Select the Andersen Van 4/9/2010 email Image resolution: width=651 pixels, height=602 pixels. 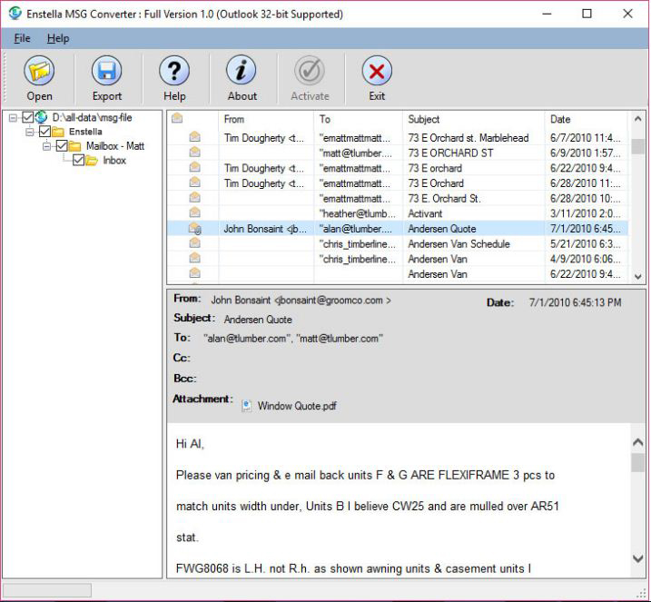tap(398, 259)
